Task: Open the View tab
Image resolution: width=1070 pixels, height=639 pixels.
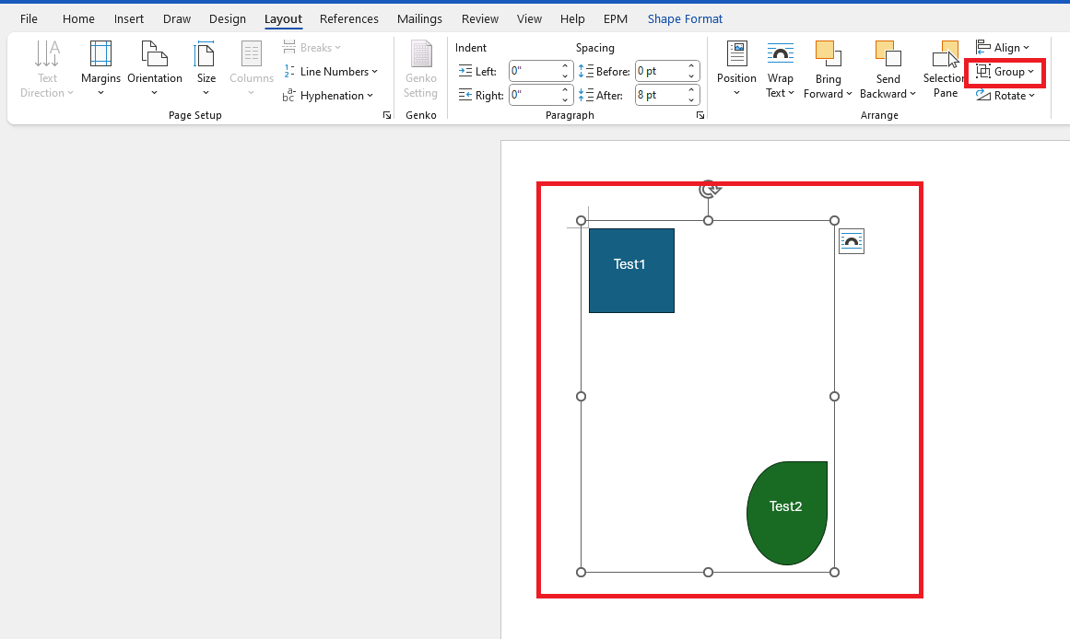Action: pos(529,19)
